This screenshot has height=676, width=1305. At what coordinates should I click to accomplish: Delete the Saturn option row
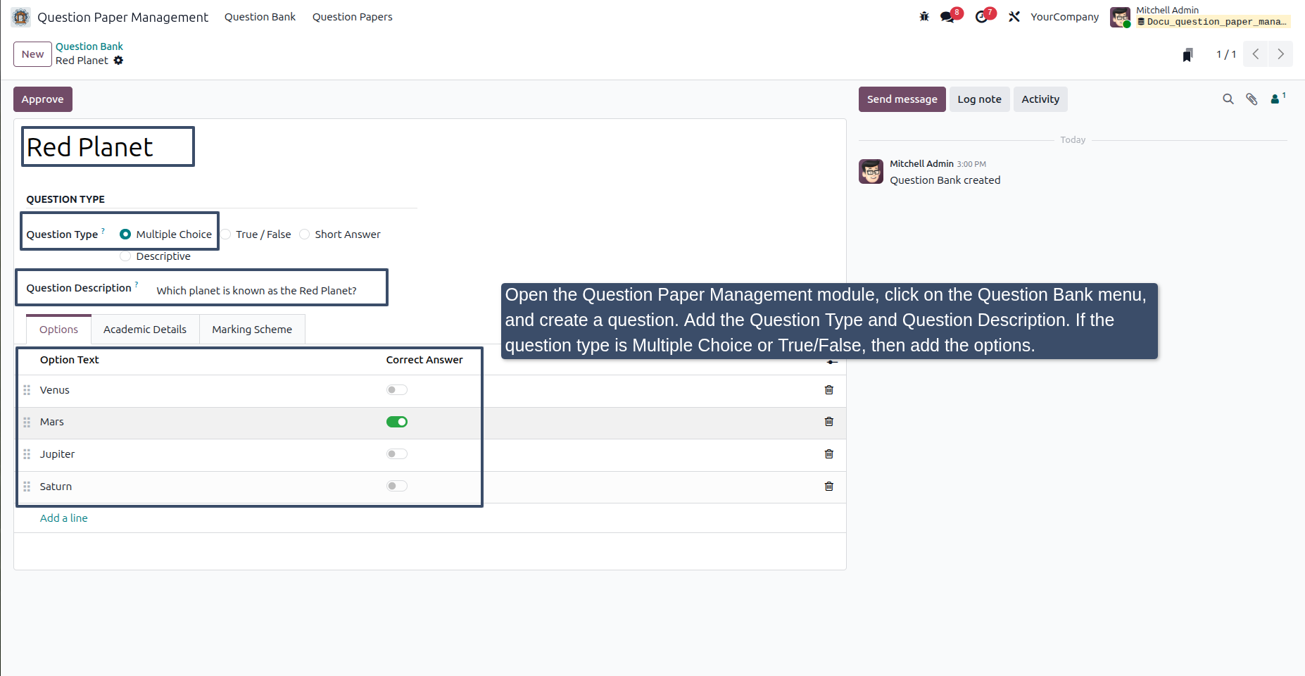[829, 487]
